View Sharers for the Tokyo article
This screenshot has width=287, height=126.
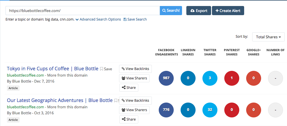pyautogui.click(x=134, y=78)
